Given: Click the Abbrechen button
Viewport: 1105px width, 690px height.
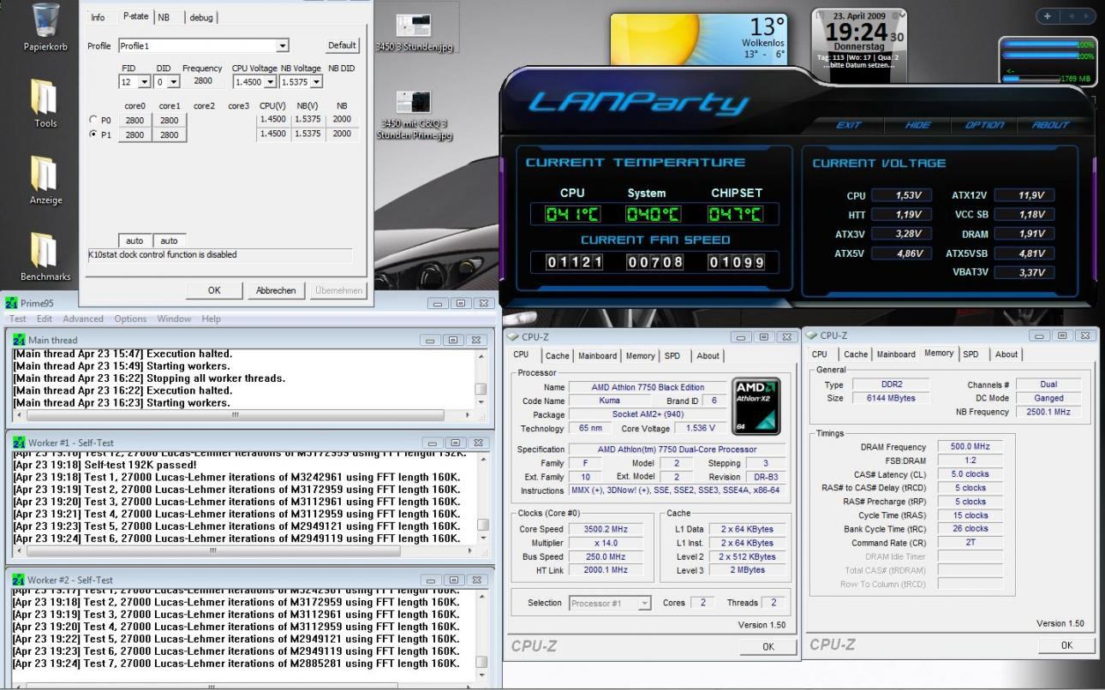Looking at the screenshot, I should pos(276,290).
